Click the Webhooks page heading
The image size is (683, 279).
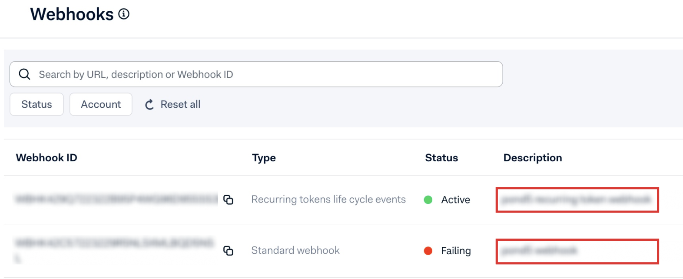pyautogui.click(x=72, y=14)
